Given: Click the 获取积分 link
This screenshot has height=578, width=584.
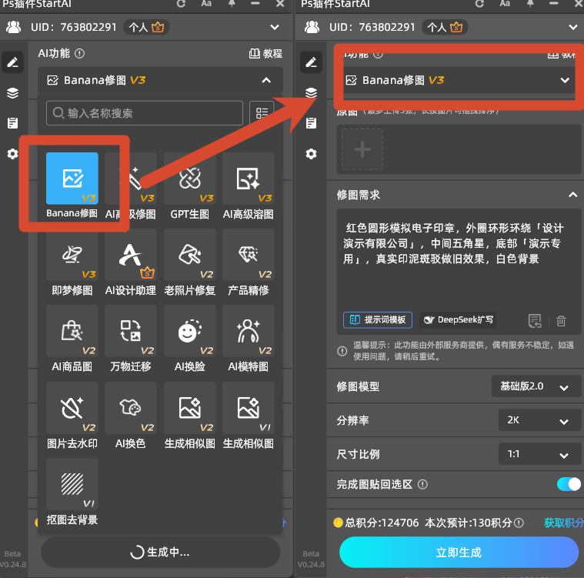Looking at the screenshot, I should pyautogui.click(x=563, y=523).
